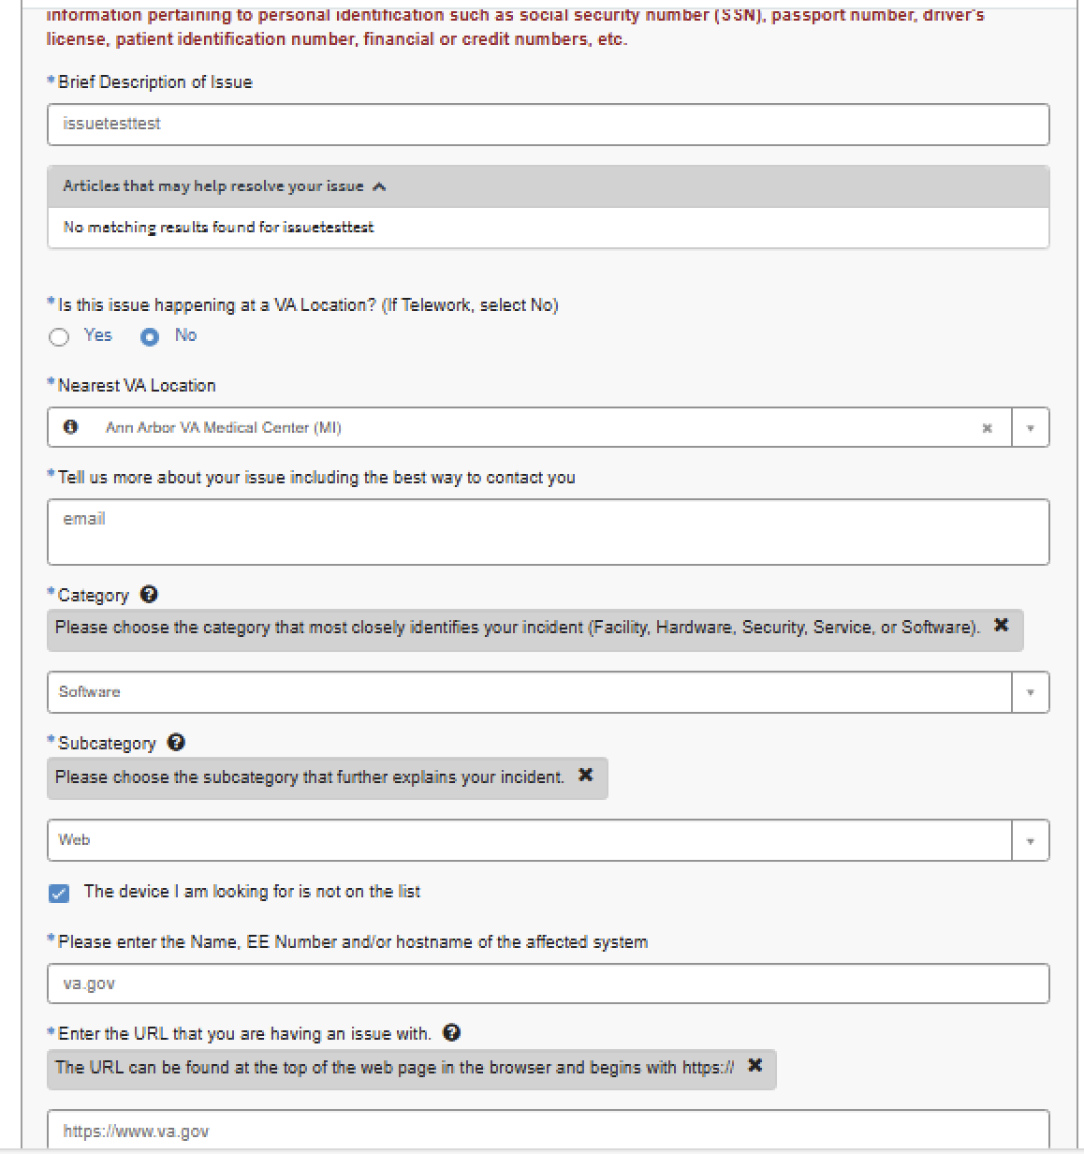Dismiss the Subcategory hint message
The height and width of the screenshot is (1154, 1084).
(x=586, y=776)
